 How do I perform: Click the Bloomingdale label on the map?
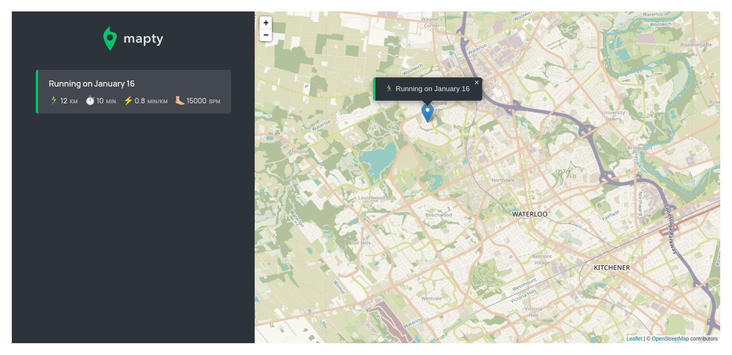point(696,45)
